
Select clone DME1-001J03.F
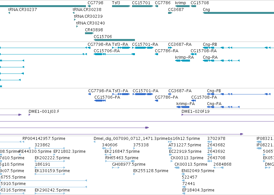point(44,112)
